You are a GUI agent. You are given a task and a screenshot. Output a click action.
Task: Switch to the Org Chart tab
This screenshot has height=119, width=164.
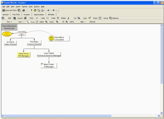16,14
